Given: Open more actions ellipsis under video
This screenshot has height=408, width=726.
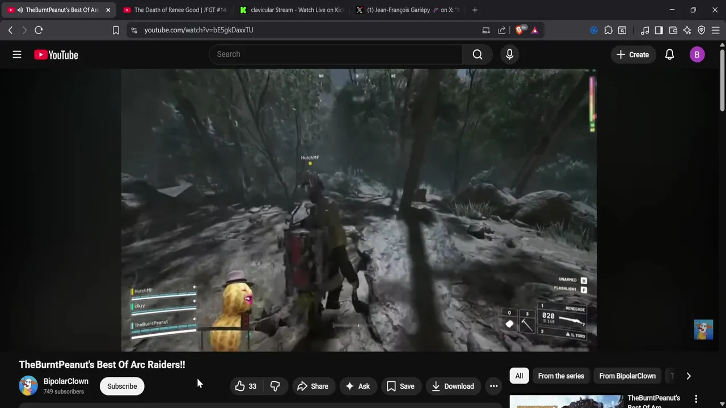Looking at the screenshot, I should click(x=493, y=386).
